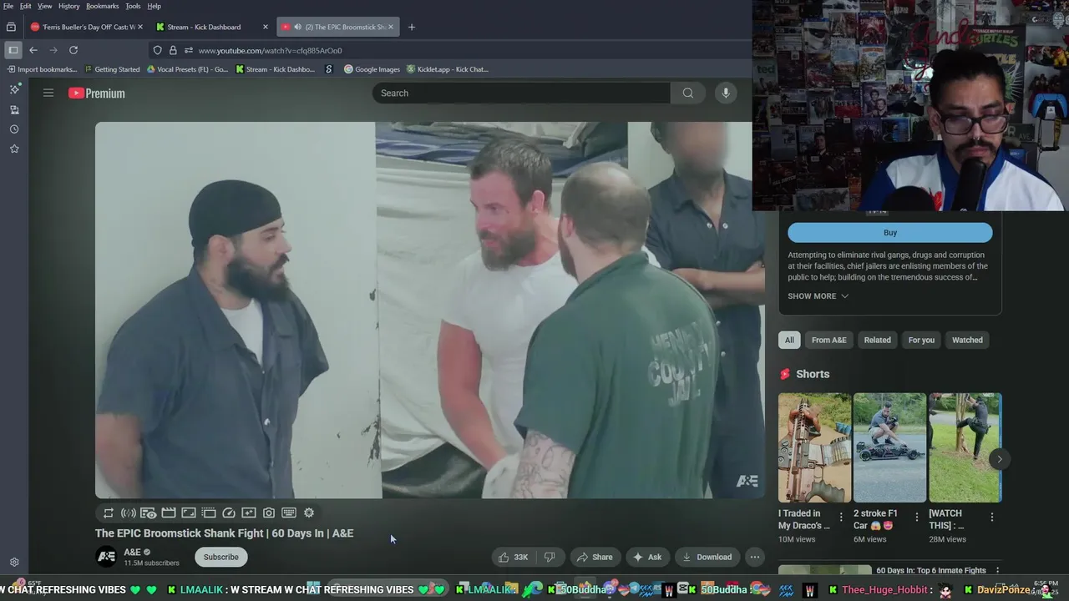
Task: Click the tracking protection shield icon
Action: click(157, 50)
